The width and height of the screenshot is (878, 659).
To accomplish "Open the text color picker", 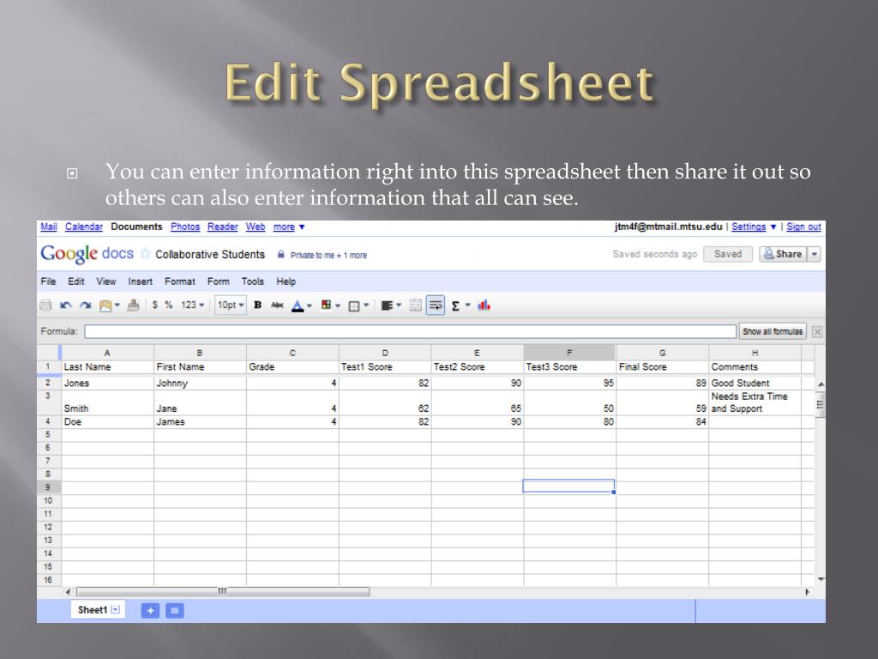I will pyautogui.click(x=301, y=305).
